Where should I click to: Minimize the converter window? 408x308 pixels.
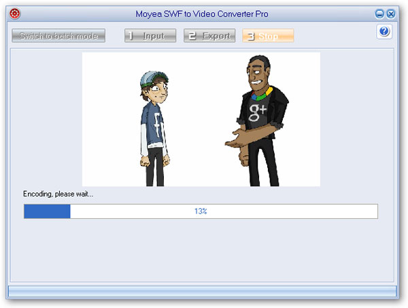(x=379, y=14)
